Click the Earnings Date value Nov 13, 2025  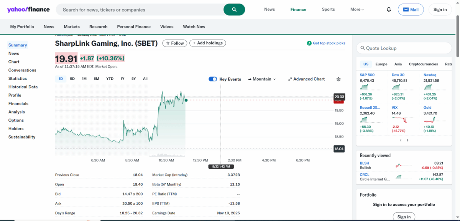[x=228, y=213]
